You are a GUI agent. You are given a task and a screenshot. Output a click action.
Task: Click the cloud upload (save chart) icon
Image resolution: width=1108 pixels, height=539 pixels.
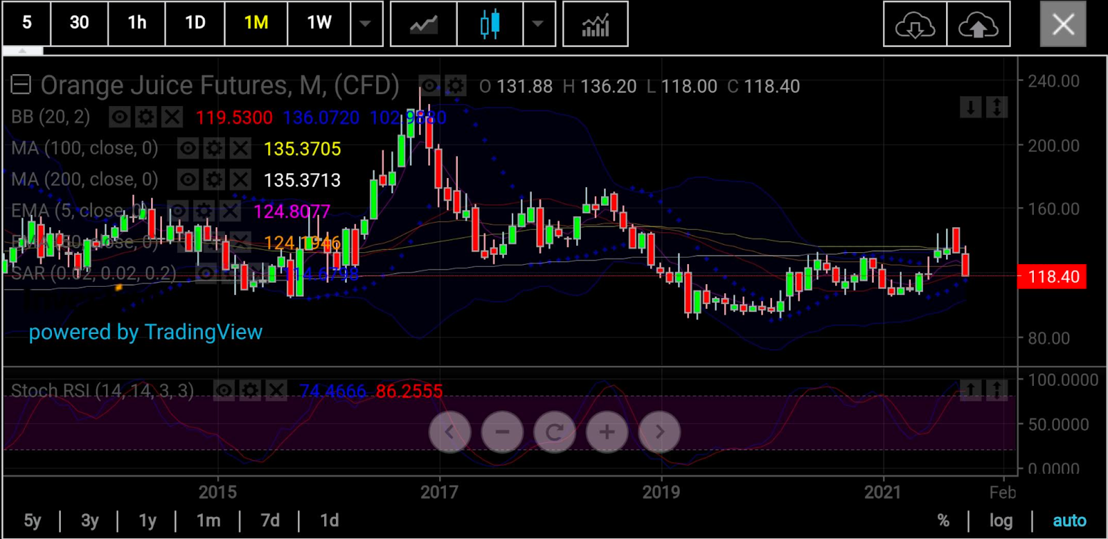(x=978, y=24)
